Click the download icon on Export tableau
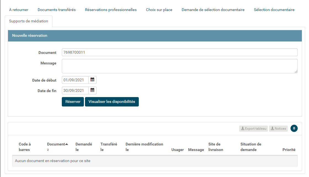 pos(243,128)
